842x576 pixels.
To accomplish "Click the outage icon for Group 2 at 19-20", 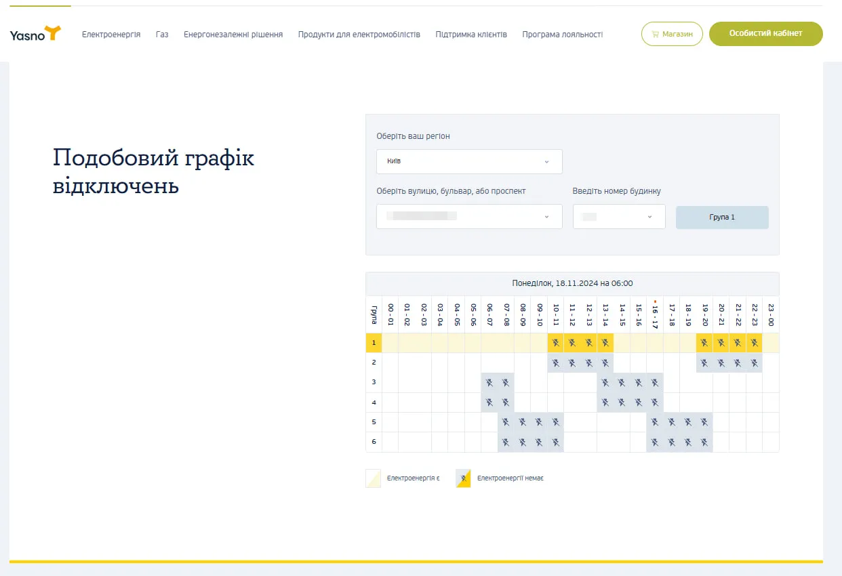I will click(704, 363).
